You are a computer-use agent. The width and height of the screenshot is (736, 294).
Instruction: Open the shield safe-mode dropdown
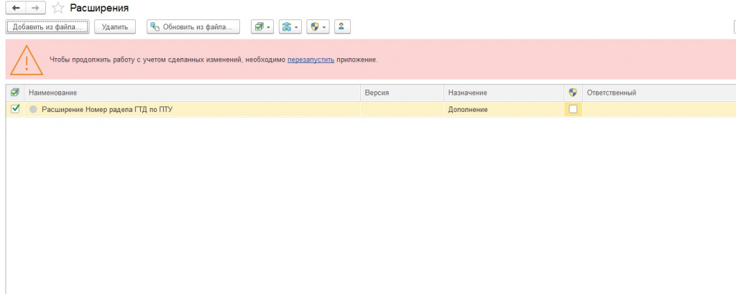click(x=318, y=27)
